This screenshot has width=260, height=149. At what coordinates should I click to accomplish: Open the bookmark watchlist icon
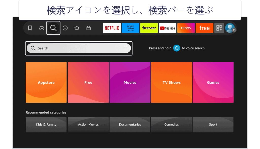click(30, 28)
